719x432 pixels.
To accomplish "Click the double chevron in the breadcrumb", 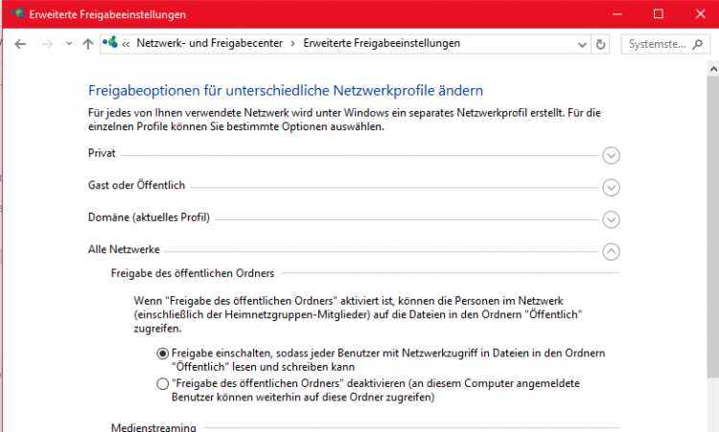I will pyautogui.click(x=126, y=44).
